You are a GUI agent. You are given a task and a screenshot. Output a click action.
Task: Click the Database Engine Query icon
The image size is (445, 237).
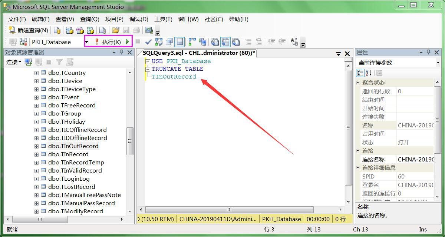57,30
